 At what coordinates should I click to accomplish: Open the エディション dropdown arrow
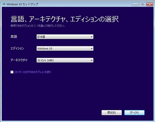92,48
